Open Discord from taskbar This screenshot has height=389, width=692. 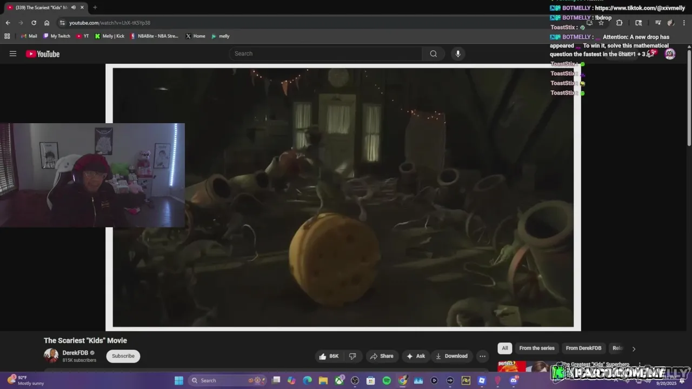tap(513, 380)
